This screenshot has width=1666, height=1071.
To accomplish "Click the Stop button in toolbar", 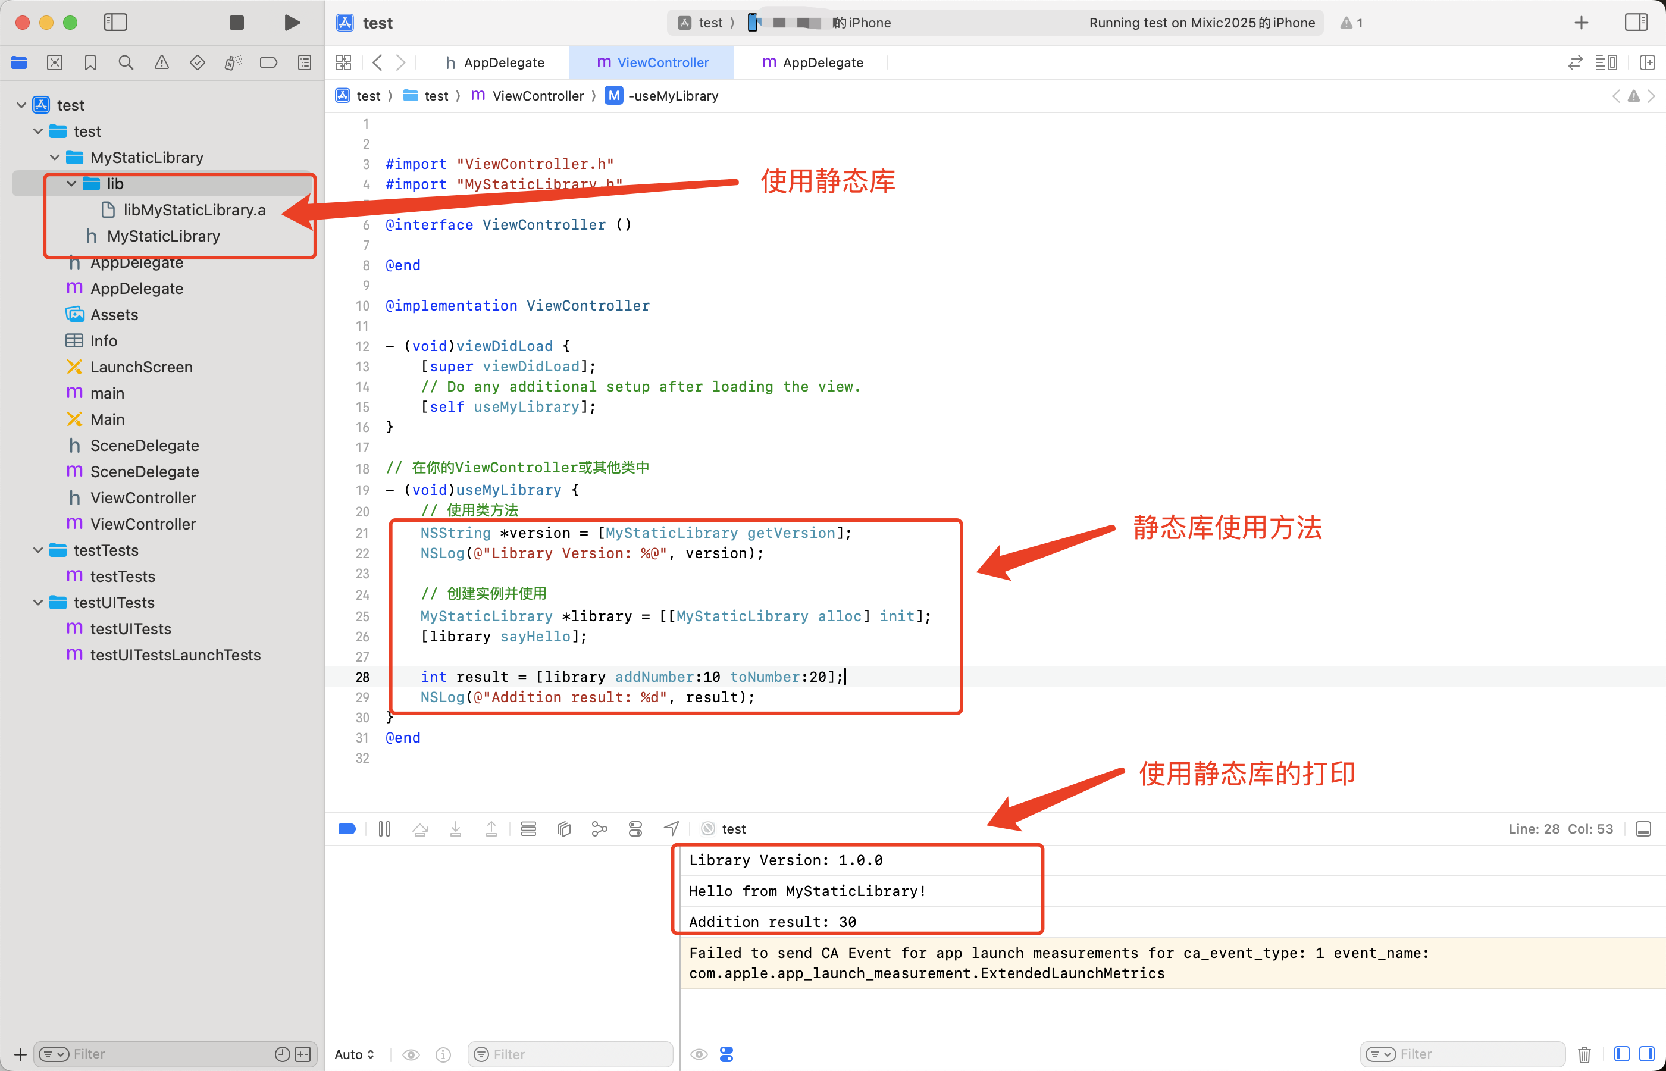I will coord(236,23).
